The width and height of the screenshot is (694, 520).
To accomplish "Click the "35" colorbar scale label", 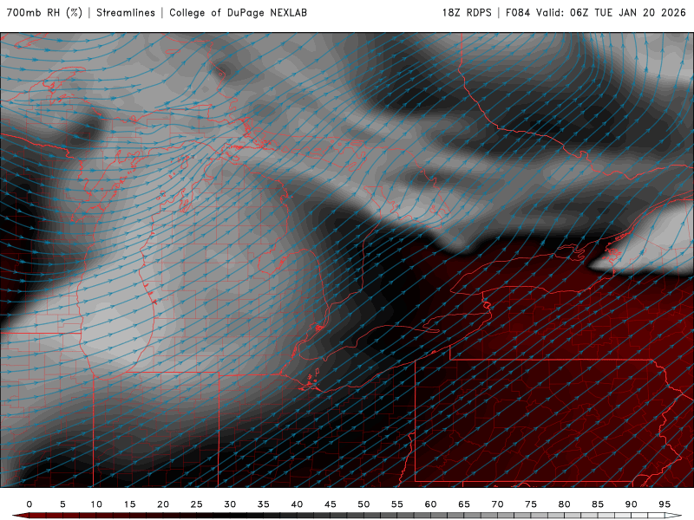I will pyautogui.click(x=264, y=504).
